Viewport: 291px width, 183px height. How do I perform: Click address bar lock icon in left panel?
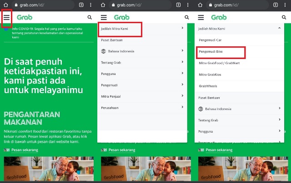click(16, 5)
